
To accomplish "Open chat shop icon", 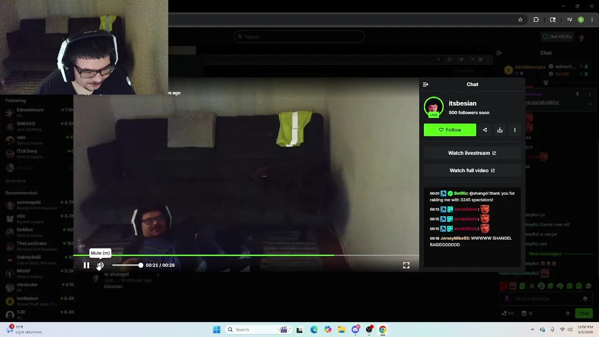I will click(524, 314).
